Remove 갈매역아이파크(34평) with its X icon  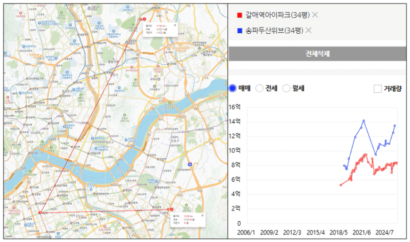(x=315, y=15)
